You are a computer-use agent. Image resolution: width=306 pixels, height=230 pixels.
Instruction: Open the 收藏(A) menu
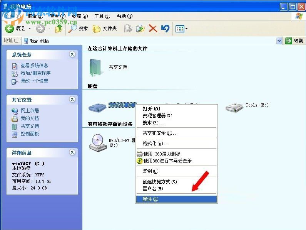point(80,16)
